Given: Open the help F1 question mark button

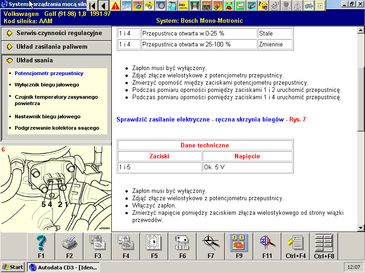Looking at the screenshot, I should click(x=41, y=246).
